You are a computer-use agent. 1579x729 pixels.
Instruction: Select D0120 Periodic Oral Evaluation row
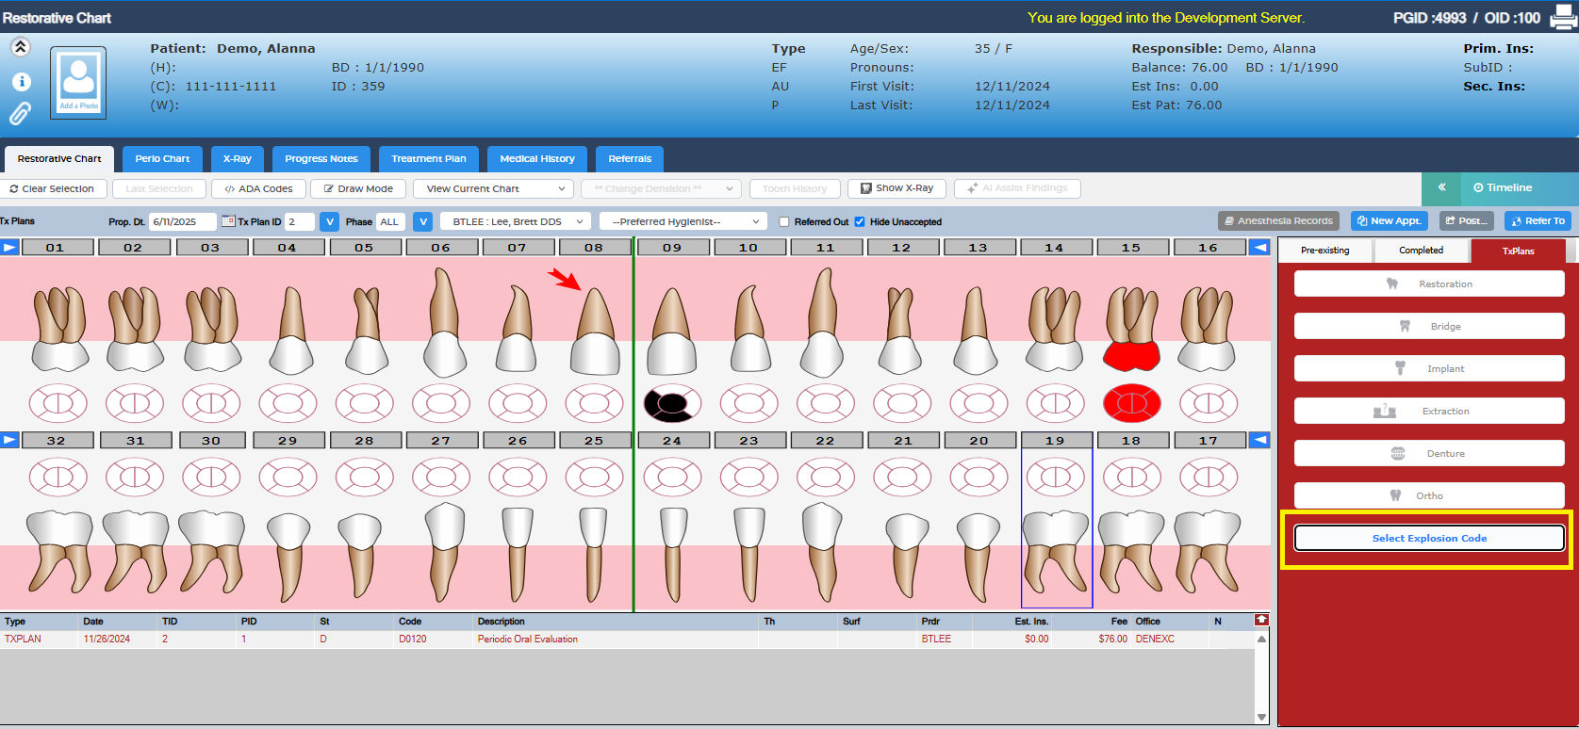tap(627, 639)
